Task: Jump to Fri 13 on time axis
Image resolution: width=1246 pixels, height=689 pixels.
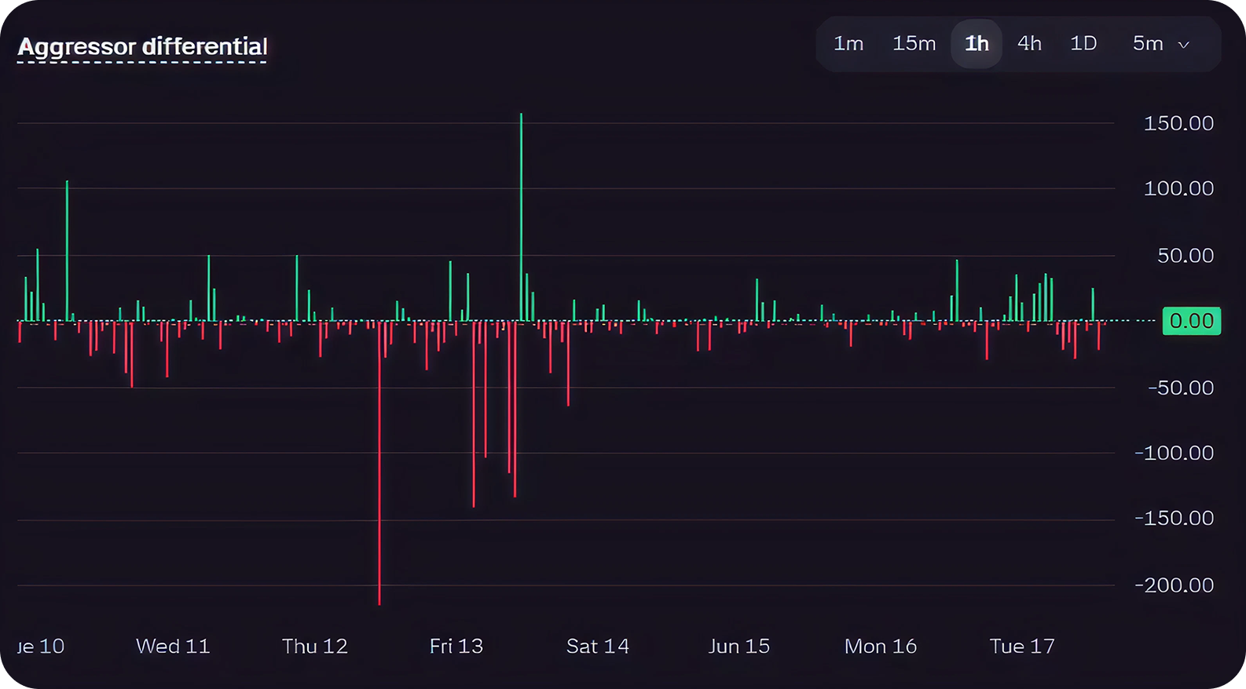Action: pyautogui.click(x=456, y=646)
